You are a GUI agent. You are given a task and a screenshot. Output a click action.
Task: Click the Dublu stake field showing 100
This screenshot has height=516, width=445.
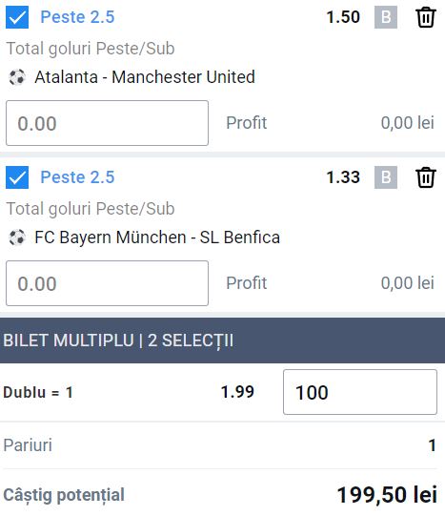coord(360,392)
